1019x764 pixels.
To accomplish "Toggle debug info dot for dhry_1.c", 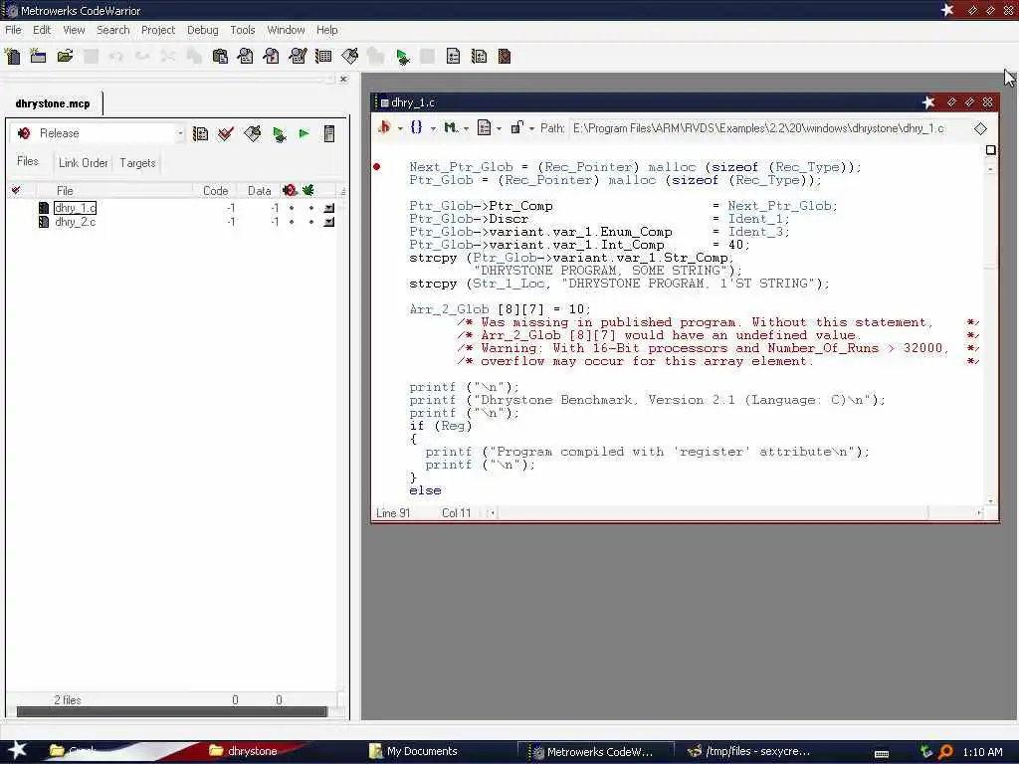I will click(x=292, y=208).
